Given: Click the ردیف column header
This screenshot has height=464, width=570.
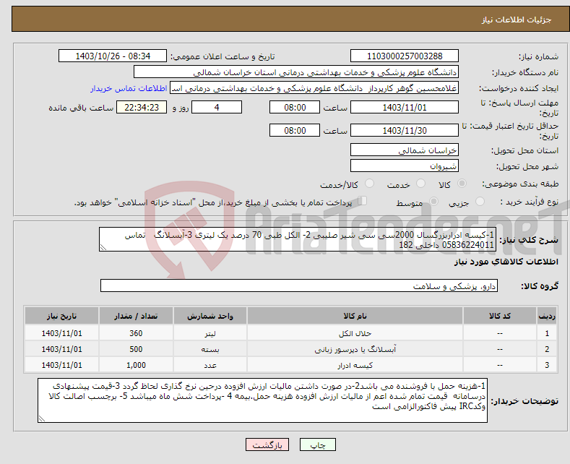Looking at the screenshot, I should (547, 316).
